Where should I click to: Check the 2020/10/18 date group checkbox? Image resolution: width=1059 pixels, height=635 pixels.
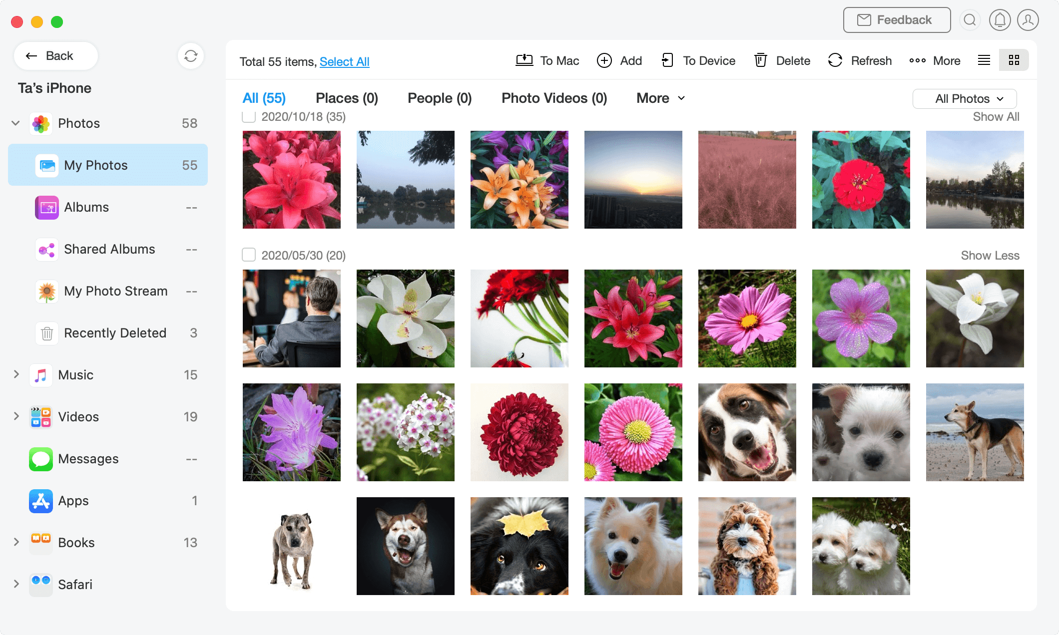(249, 117)
